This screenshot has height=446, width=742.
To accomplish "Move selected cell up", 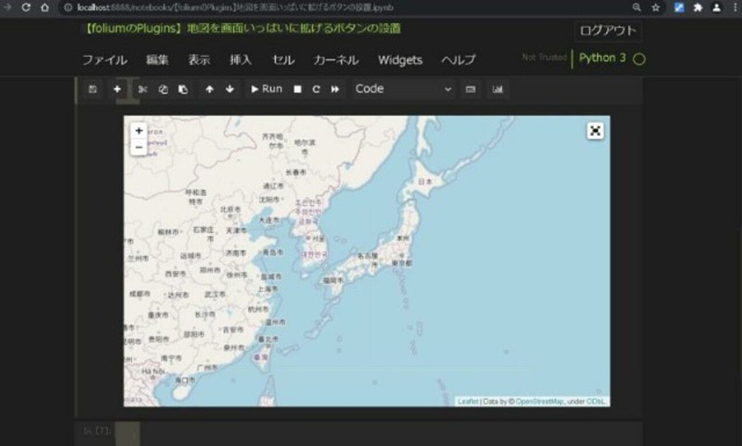I will 209,89.
